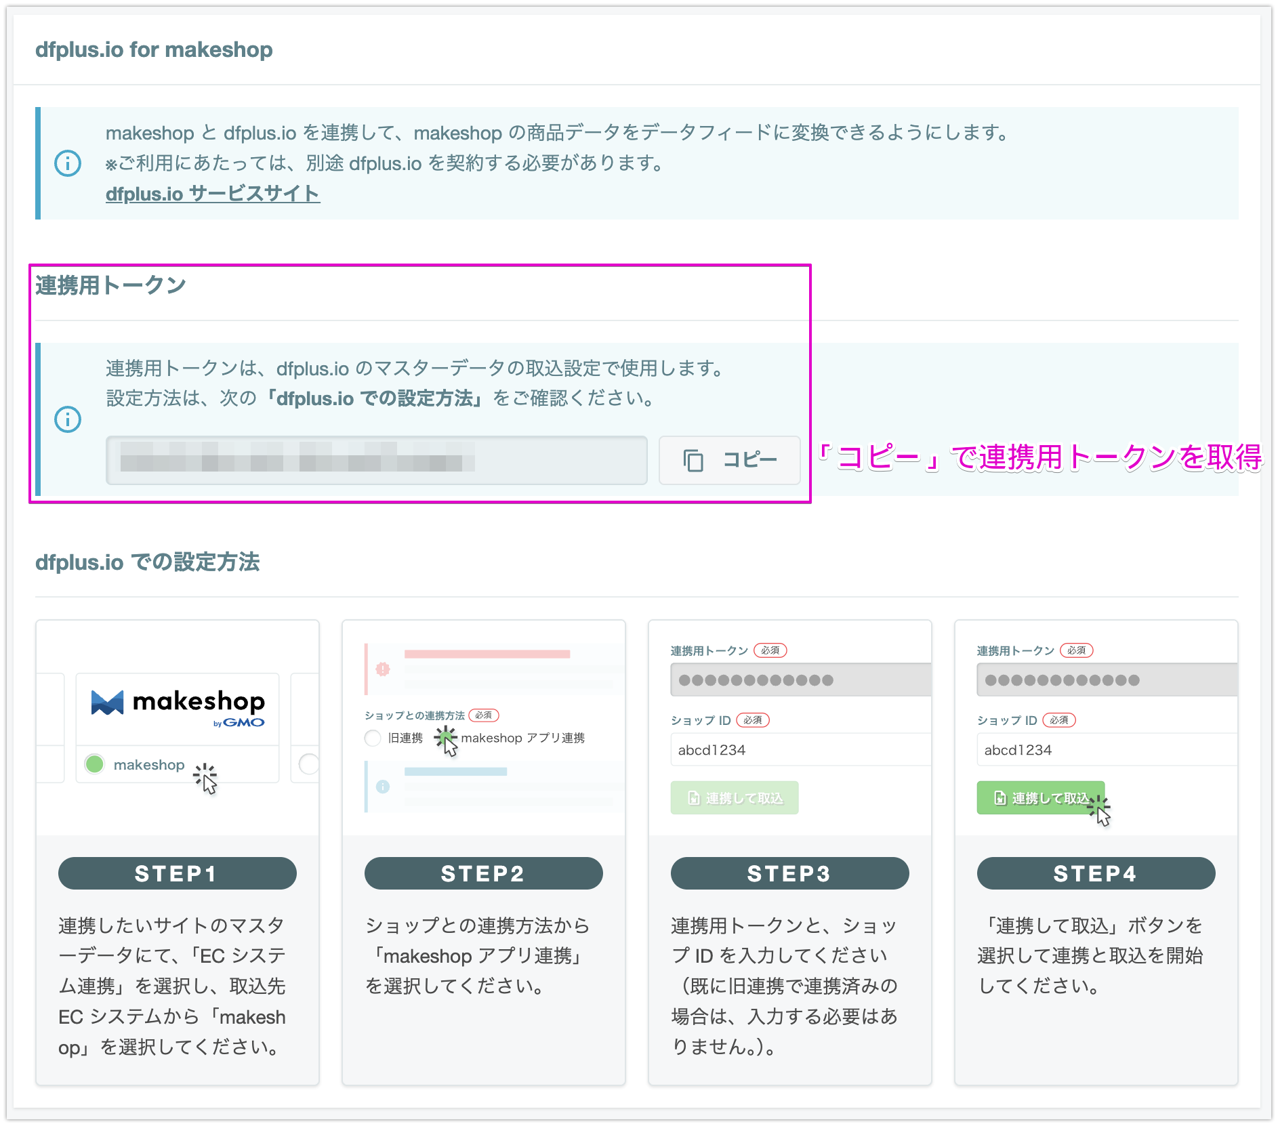Click the masked token field in STEP3 image
1278x1126 pixels.
(x=801, y=680)
